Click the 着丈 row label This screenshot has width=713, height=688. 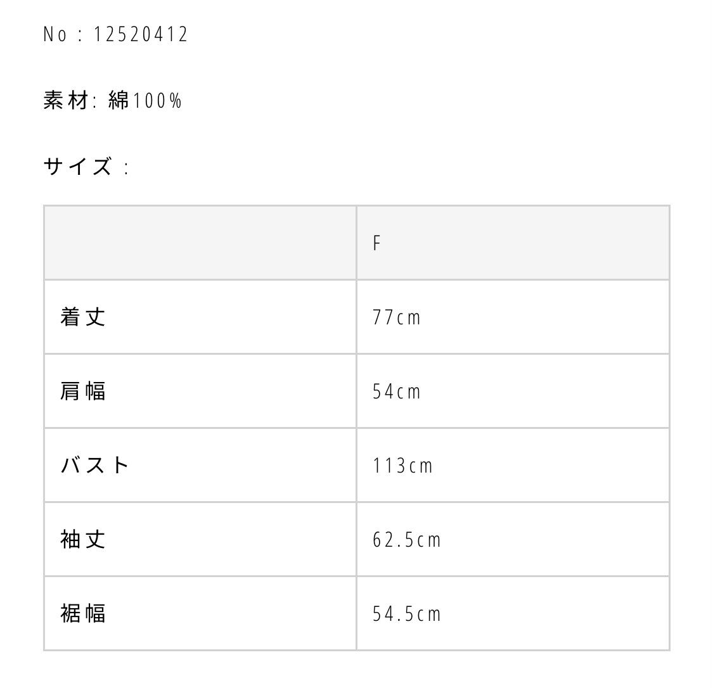coord(83,317)
